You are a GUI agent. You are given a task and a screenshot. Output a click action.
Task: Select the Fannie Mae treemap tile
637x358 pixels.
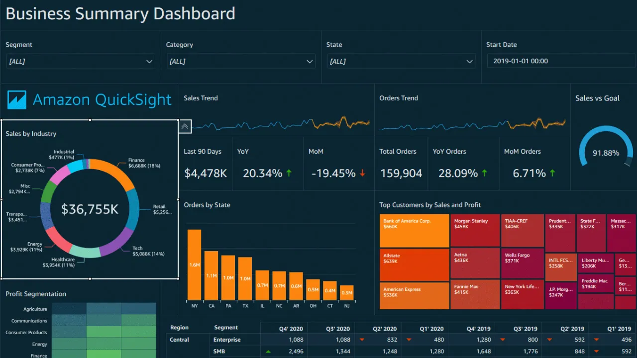pos(475,294)
